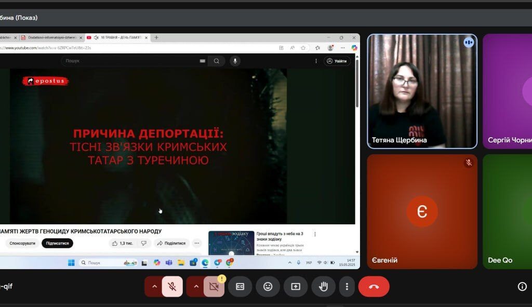Image resolution: width=532 pixels, height=307 pixels.
Task: Select Євгеній's participant tile
Action: (x=422, y=211)
